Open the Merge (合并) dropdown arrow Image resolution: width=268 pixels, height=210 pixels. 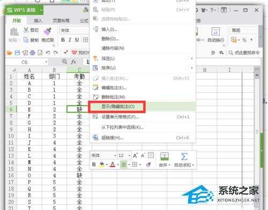169,165
